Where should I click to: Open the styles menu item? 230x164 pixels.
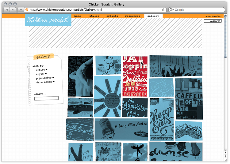point(94,16)
